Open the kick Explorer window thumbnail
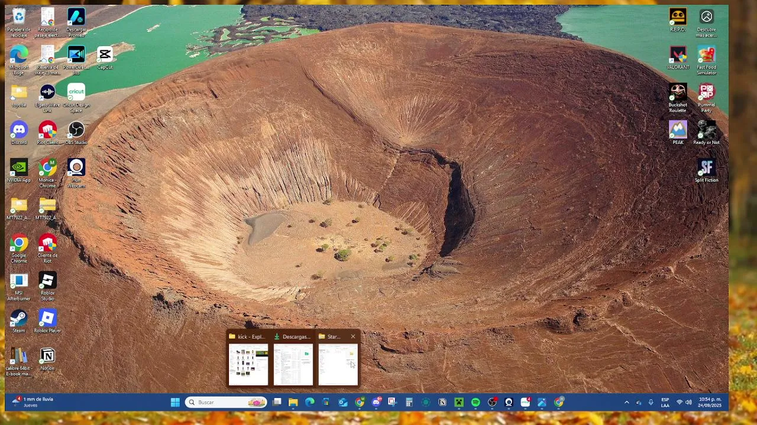Image resolution: width=757 pixels, height=425 pixels. [x=248, y=358]
